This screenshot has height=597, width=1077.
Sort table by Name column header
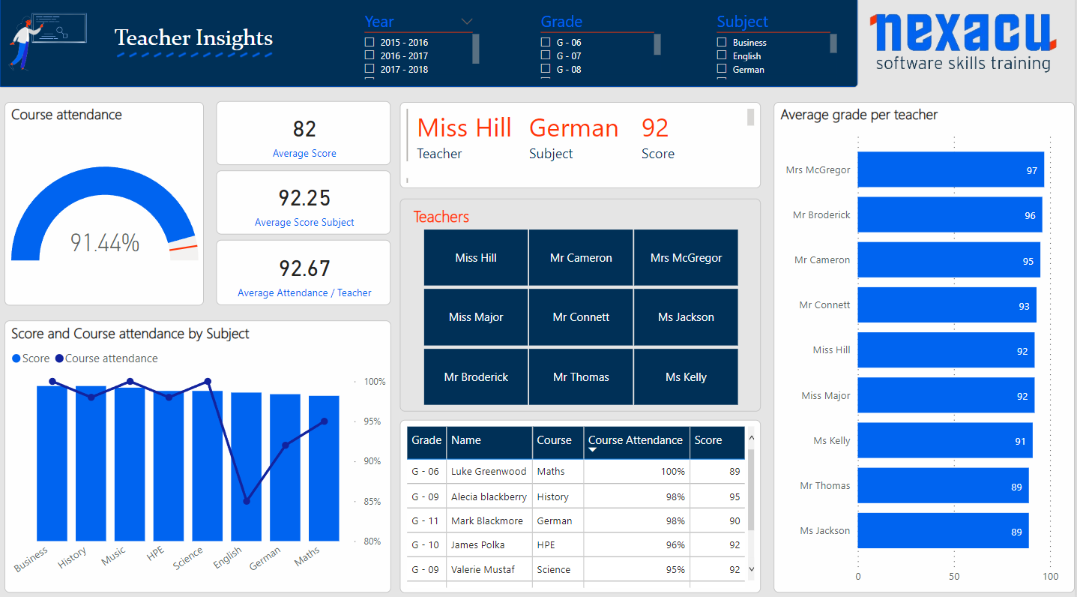489,442
